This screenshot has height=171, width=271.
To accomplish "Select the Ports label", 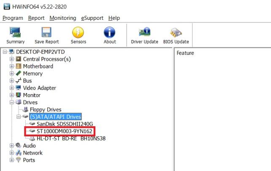I will (29, 160).
